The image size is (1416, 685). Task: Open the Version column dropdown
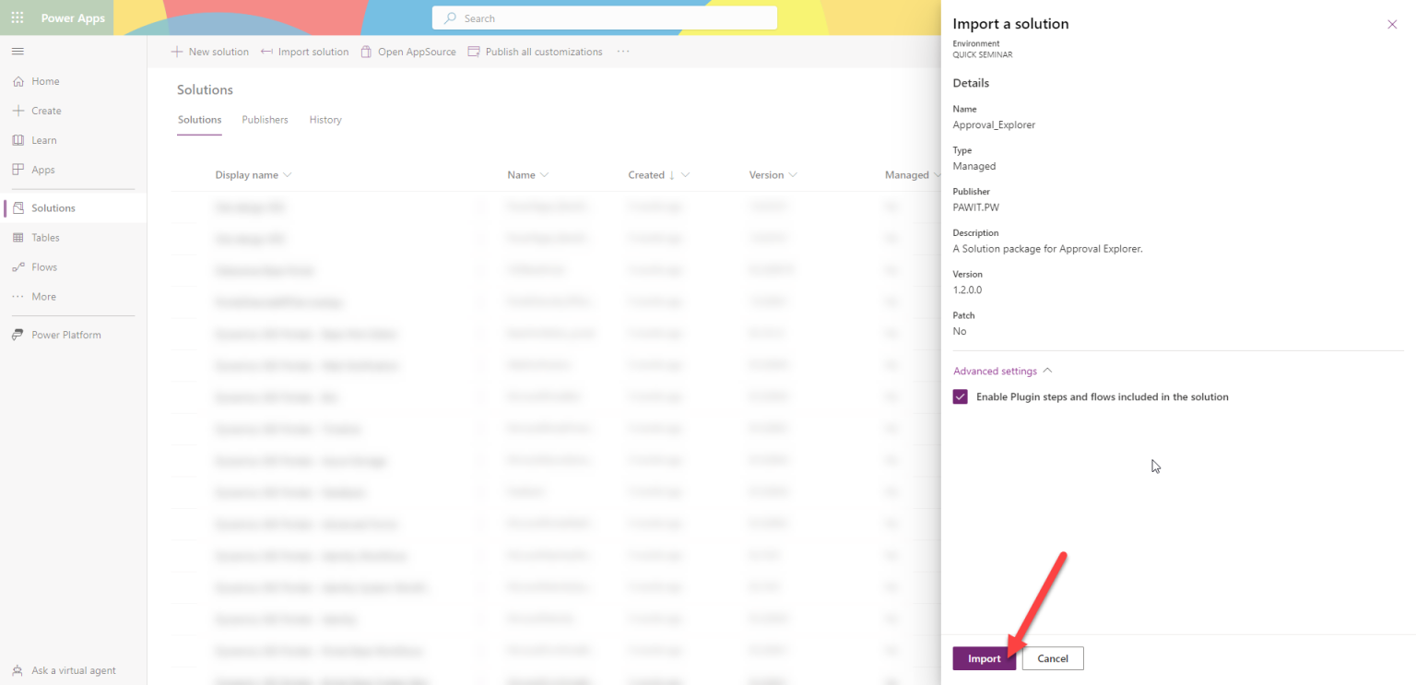[x=793, y=175]
